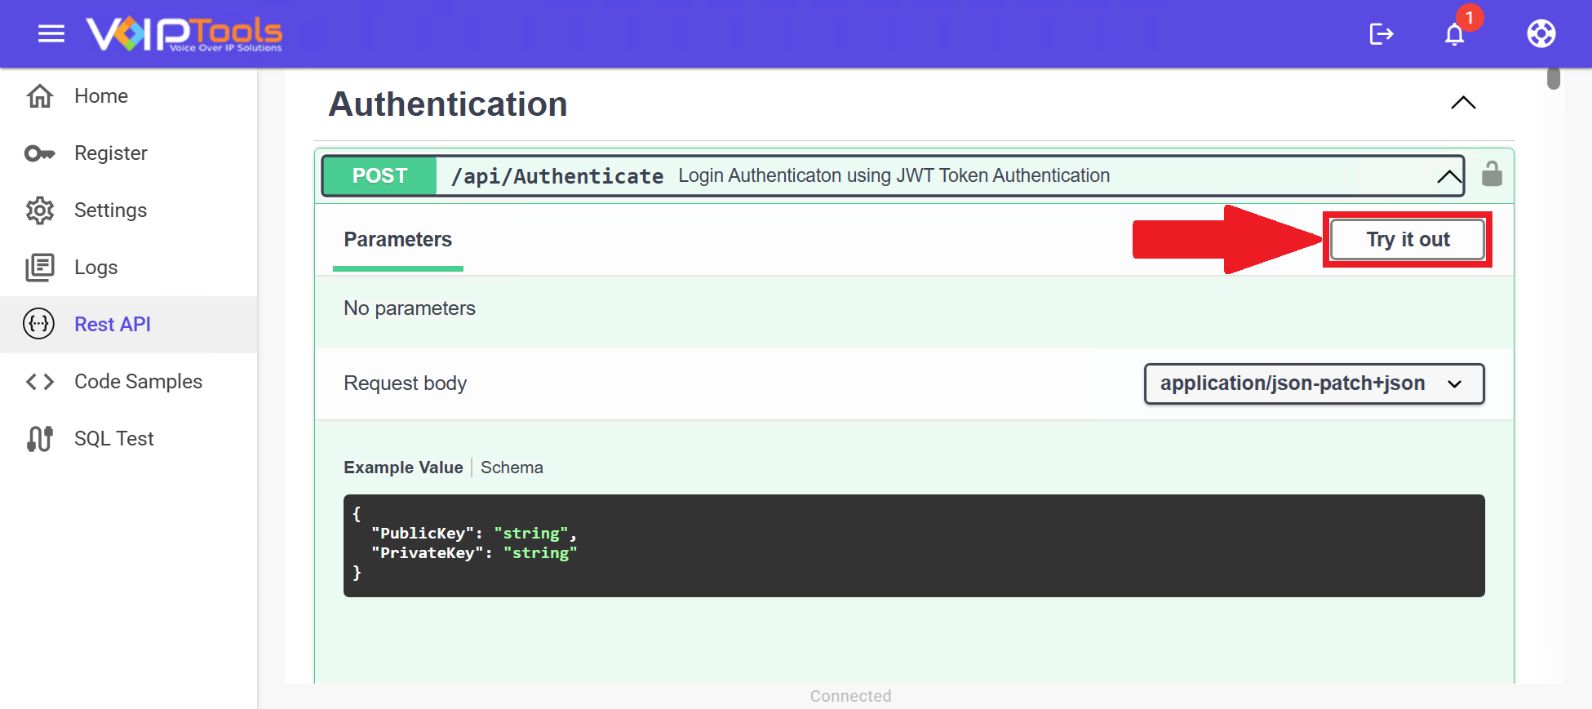Select the Example Value tab
Viewport: 1592px width, 709px height.
pyautogui.click(x=403, y=467)
